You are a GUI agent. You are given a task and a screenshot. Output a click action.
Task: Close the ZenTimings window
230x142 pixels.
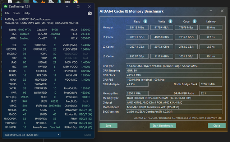89,6
